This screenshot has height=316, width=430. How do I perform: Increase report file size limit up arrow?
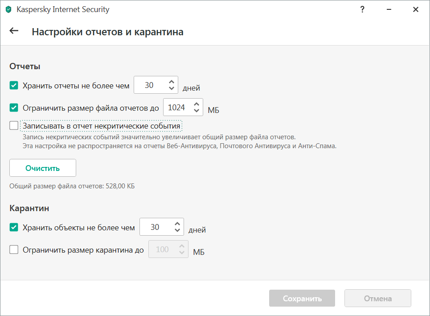click(197, 104)
